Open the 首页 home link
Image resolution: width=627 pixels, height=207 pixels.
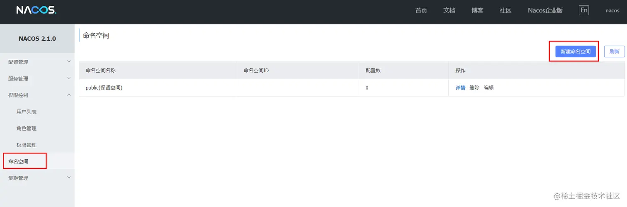point(421,10)
